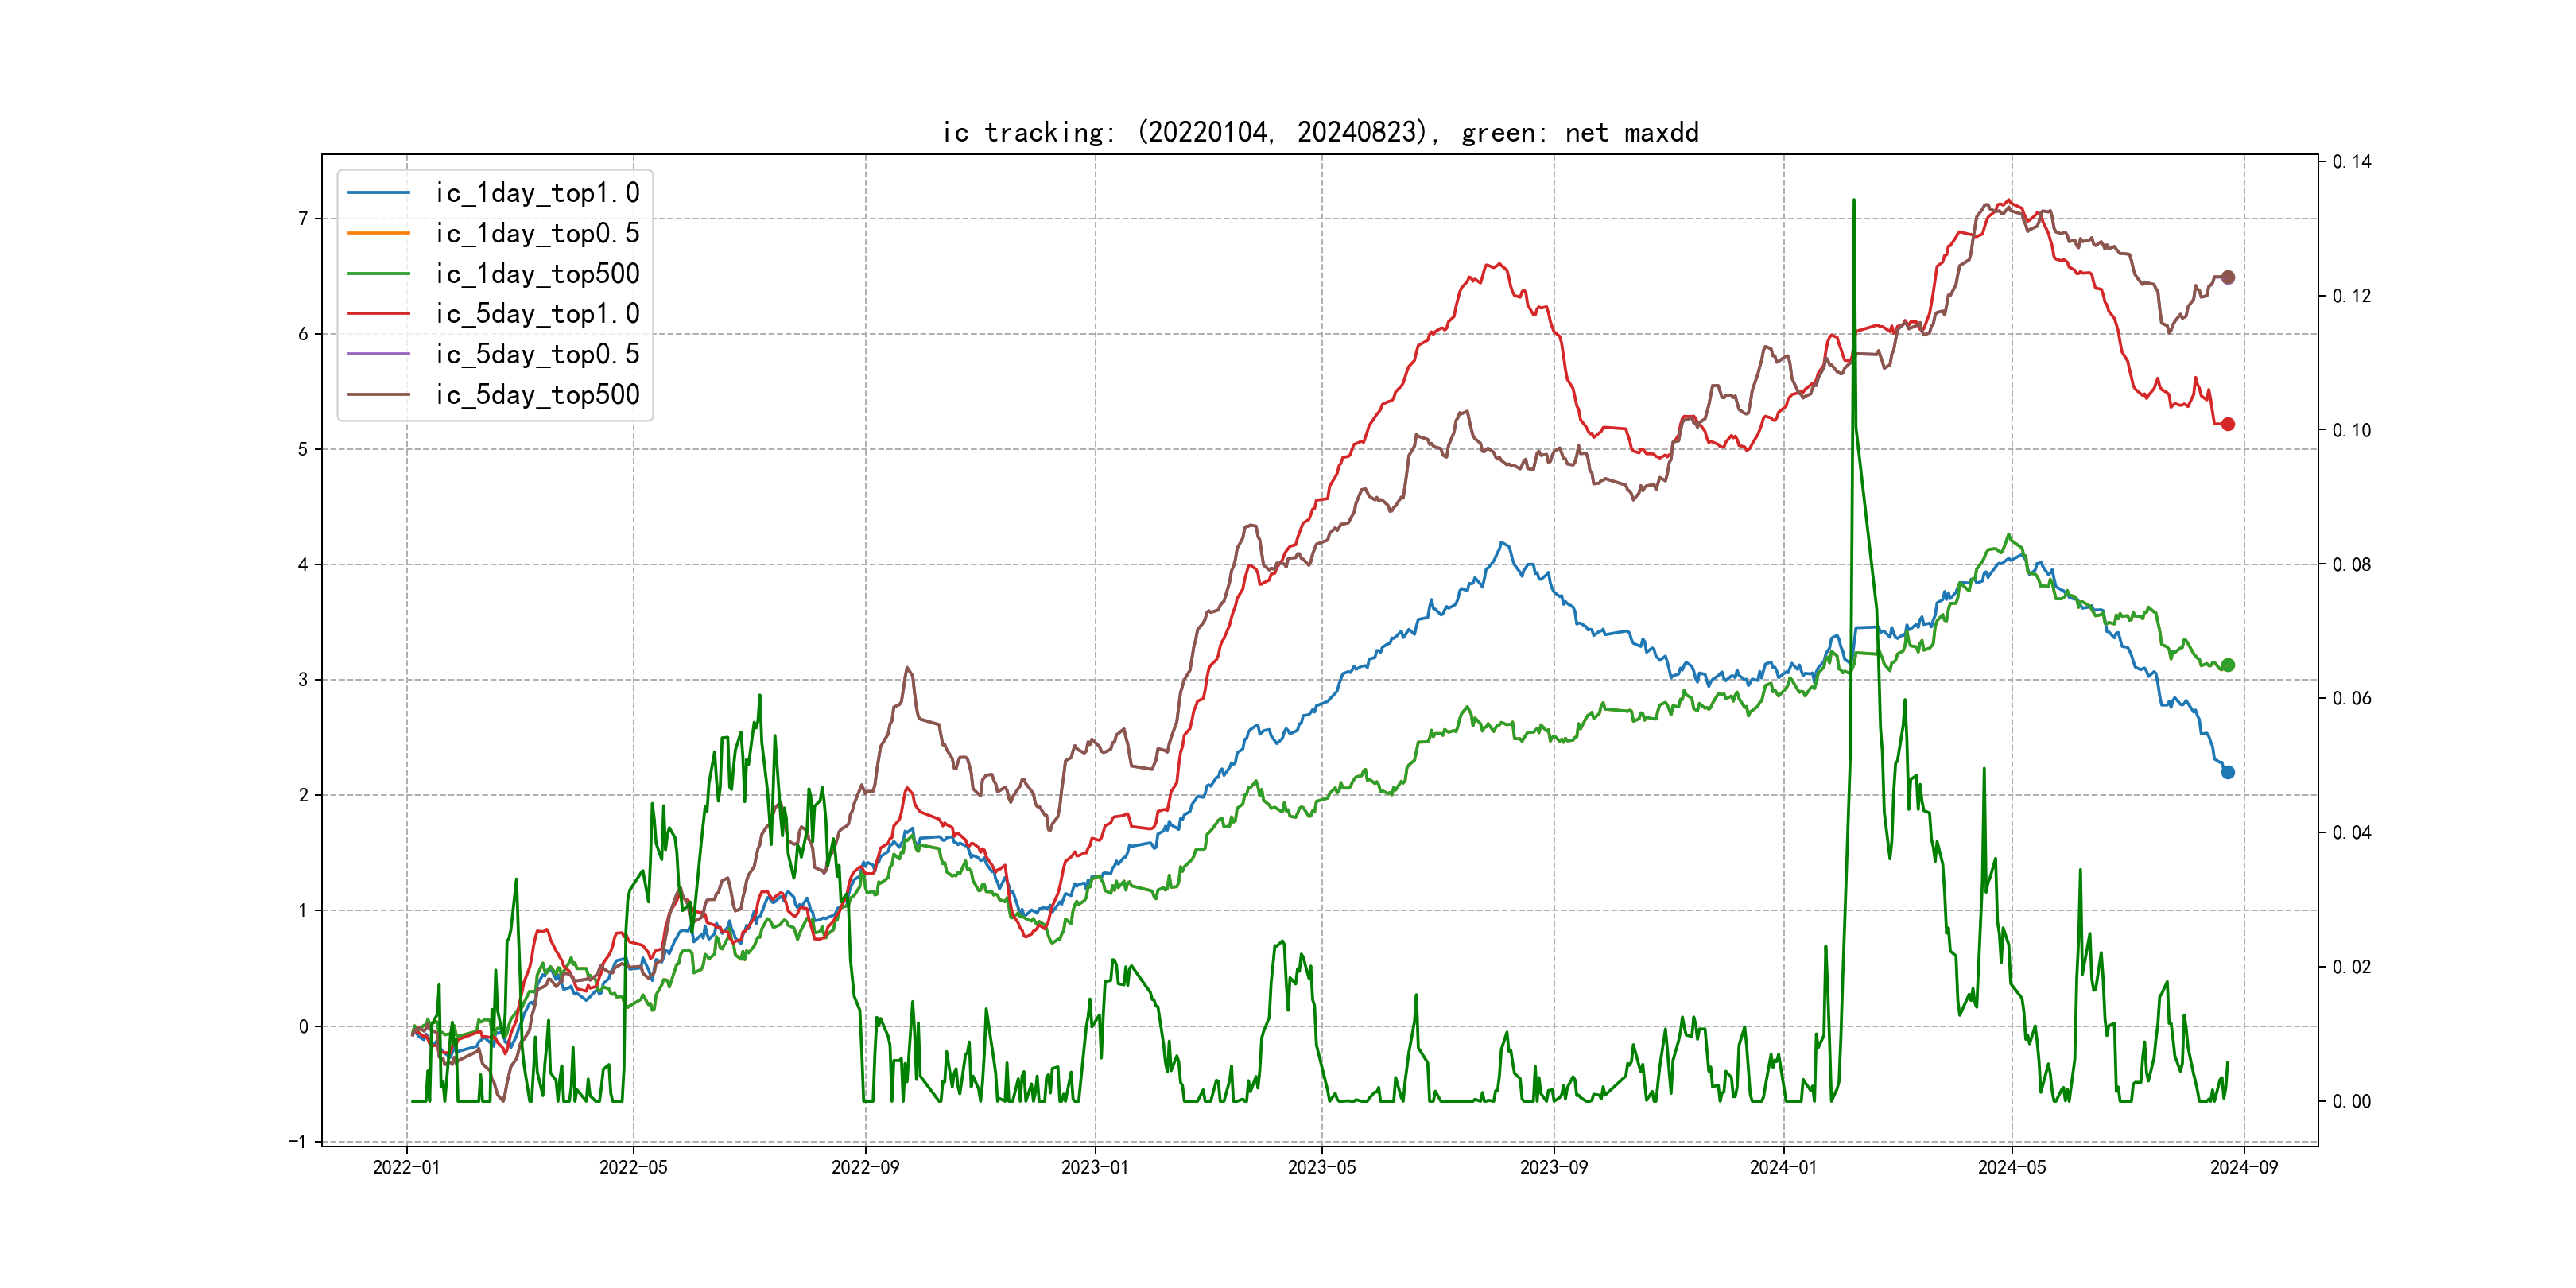The width and height of the screenshot is (2576, 1288).
Task: Click the 2024-09 x-axis tick label
Action: coord(2244,1168)
